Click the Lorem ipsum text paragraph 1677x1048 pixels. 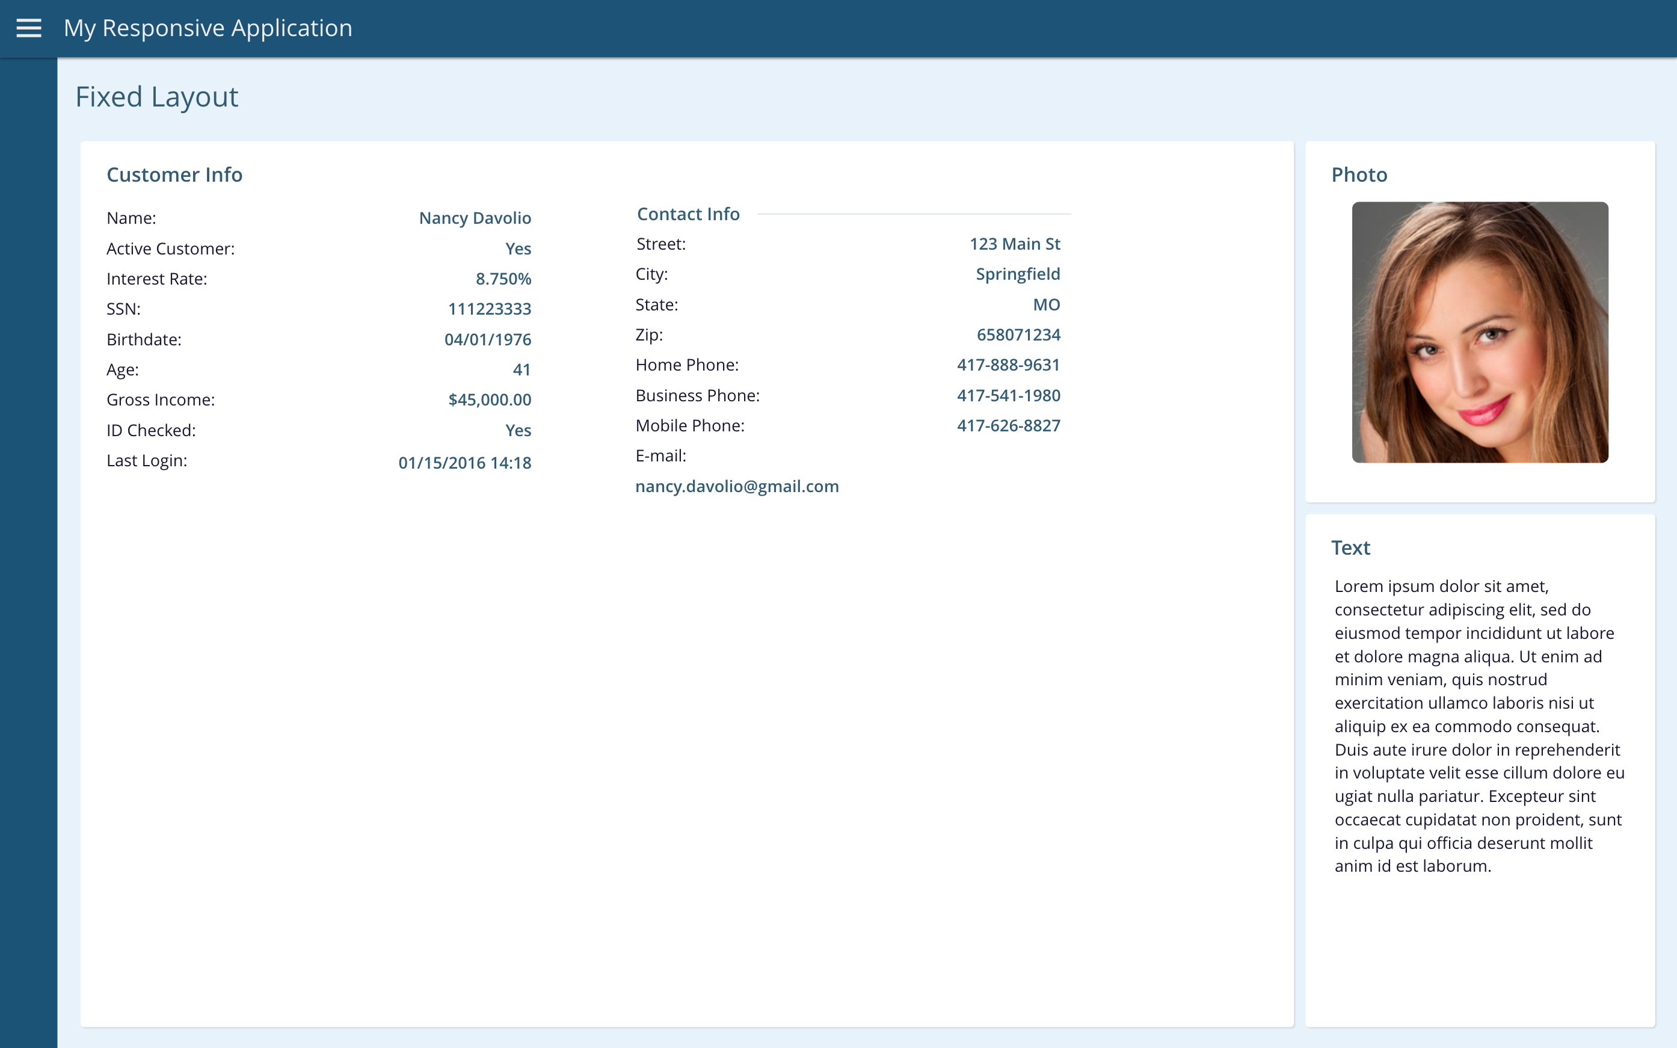pos(1479,726)
